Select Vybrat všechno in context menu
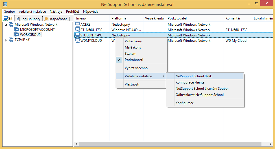The width and height of the screenshot is (275, 149). [x=141, y=68]
